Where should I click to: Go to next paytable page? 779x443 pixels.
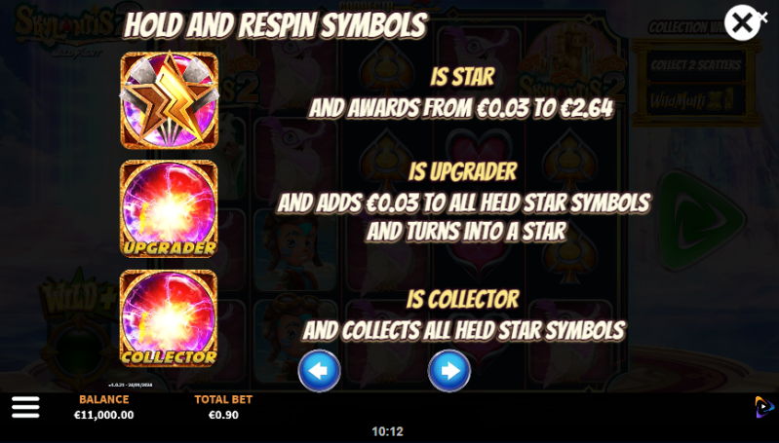click(x=449, y=371)
